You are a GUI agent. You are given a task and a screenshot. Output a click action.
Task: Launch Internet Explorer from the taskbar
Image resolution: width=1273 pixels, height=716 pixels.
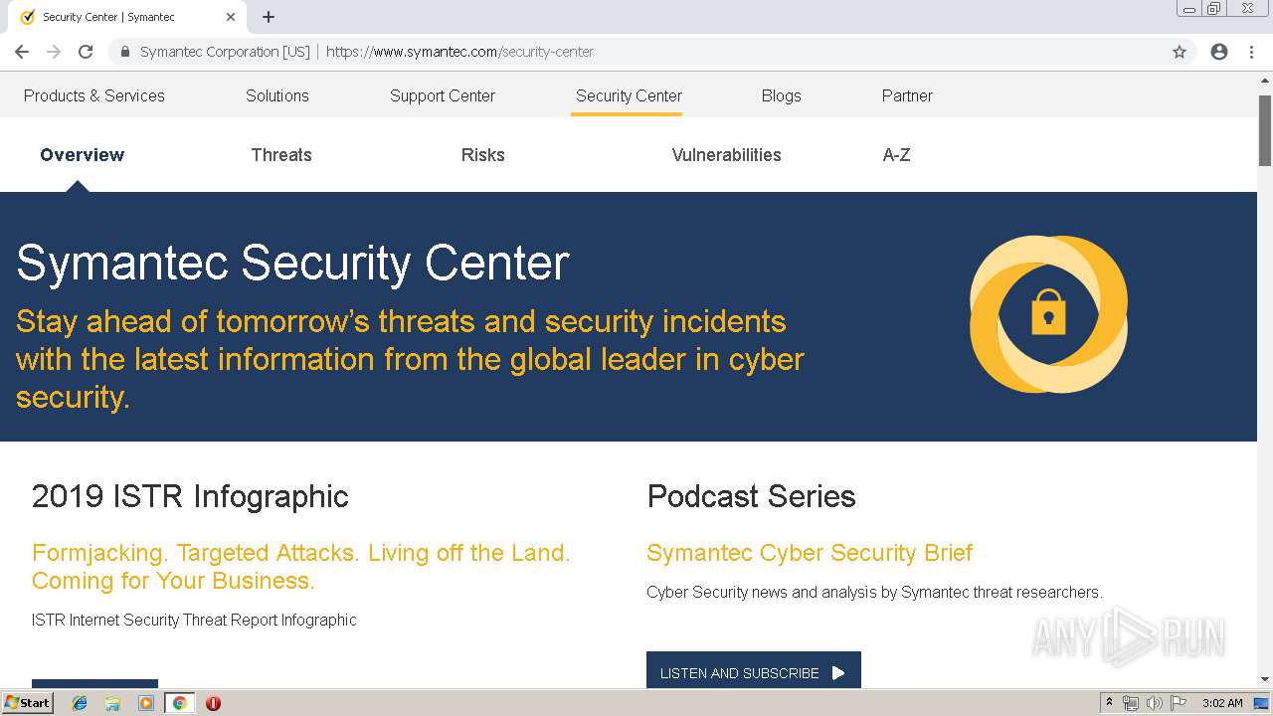point(80,703)
